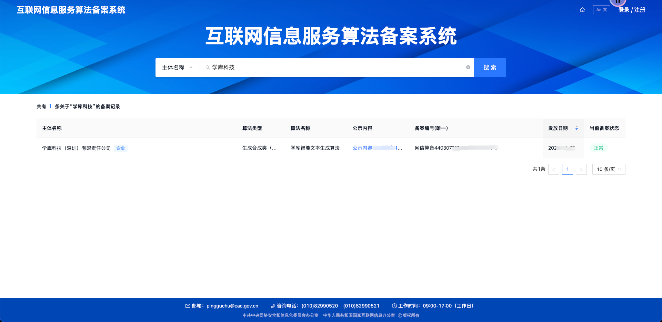Screen dimensions: 662x322
Task: Click the 互联网信息服务算法备案系统 site logo
Action: (71, 10)
